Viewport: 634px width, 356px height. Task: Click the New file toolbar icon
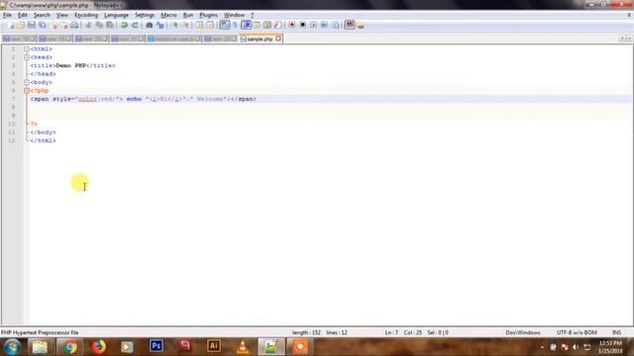click(11, 26)
